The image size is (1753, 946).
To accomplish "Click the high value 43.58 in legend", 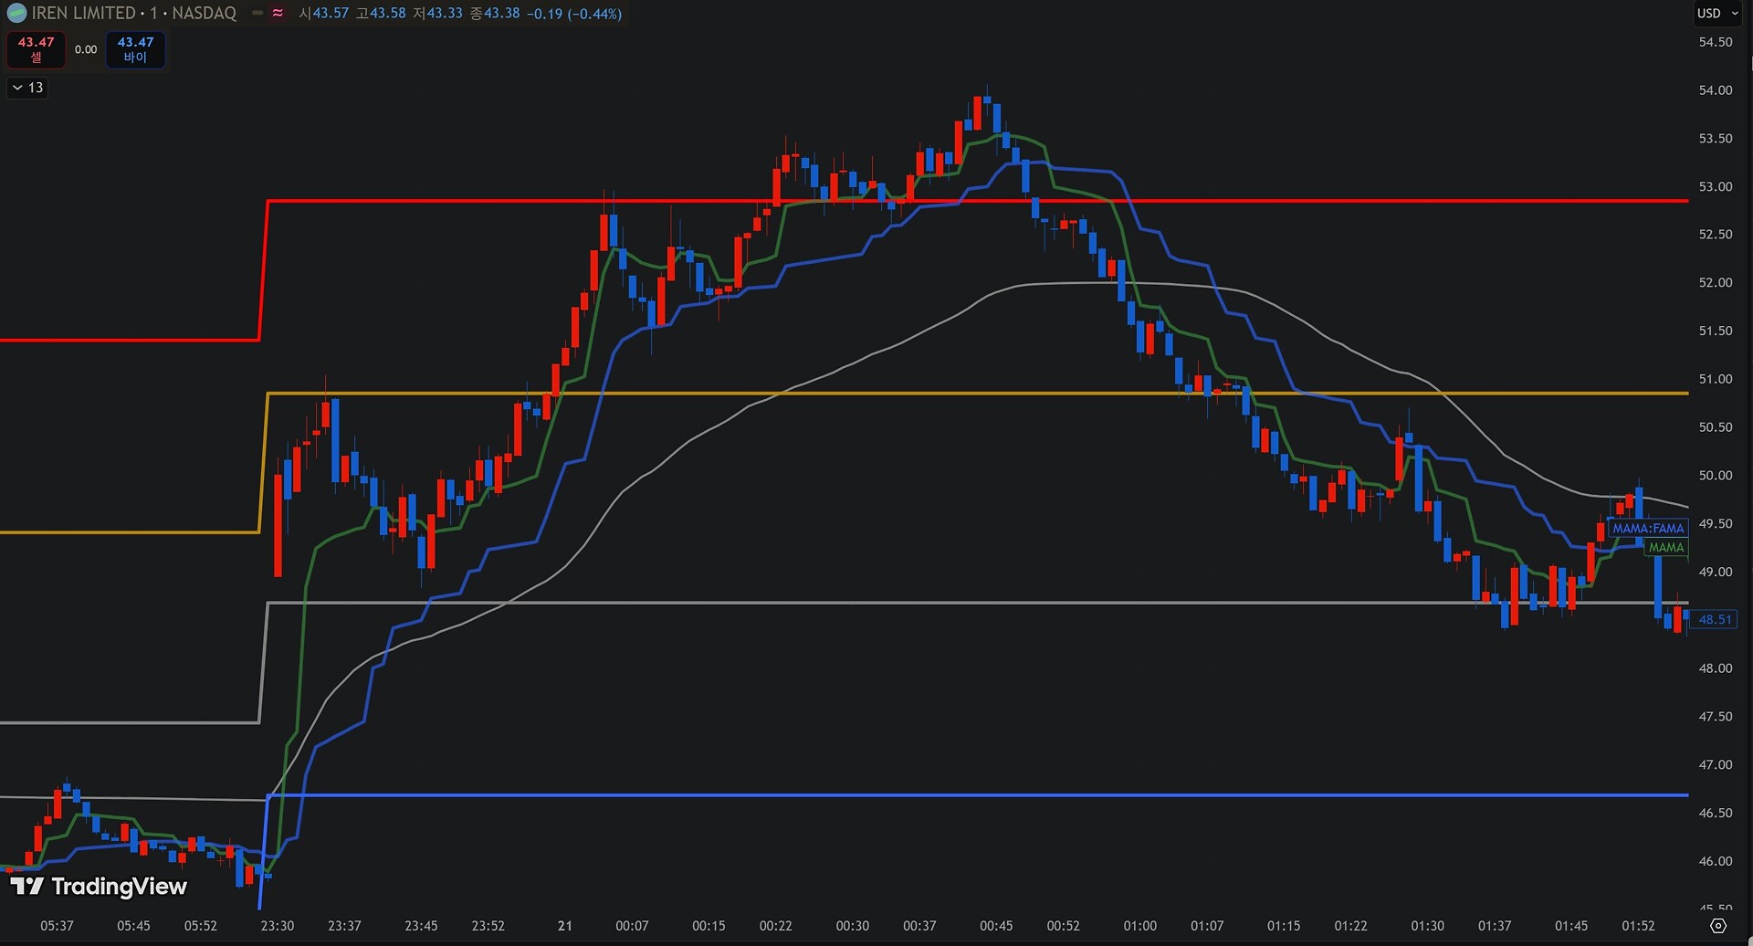I will pyautogui.click(x=388, y=14).
